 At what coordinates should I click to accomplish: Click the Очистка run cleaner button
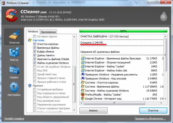tap(153, 110)
